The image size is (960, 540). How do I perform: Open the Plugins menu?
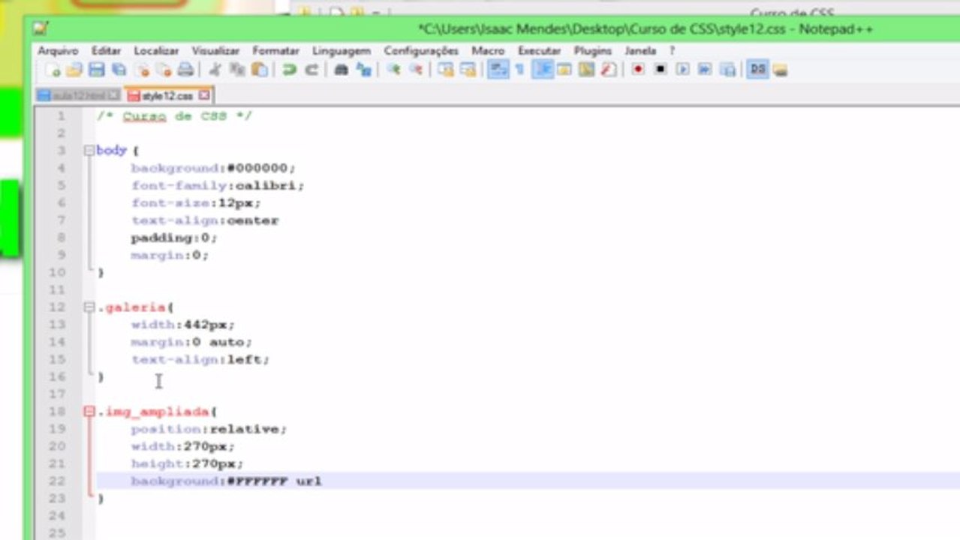click(x=593, y=51)
